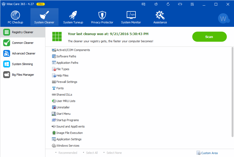Click the Custom Area icon
The image size is (234, 157).
pyautogui.click(x=198, y=153)
